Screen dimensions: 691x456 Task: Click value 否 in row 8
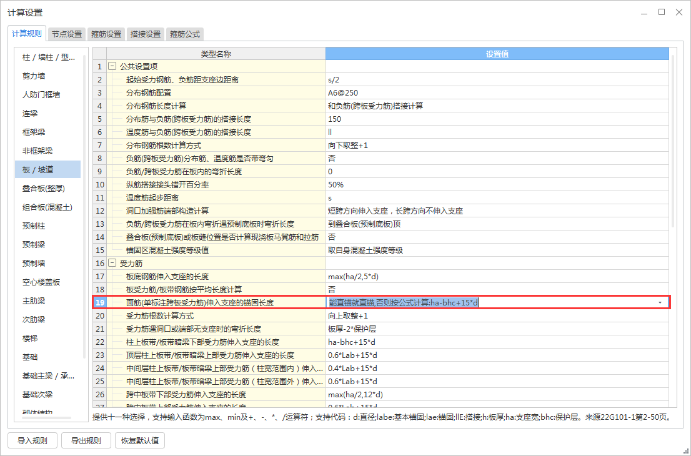[497, 159]
